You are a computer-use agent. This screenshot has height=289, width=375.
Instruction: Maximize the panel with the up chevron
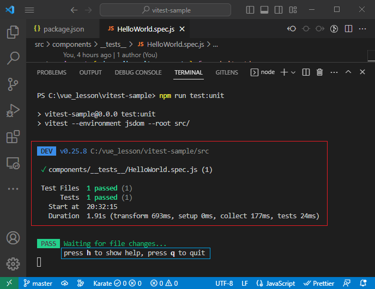point(348,72)
